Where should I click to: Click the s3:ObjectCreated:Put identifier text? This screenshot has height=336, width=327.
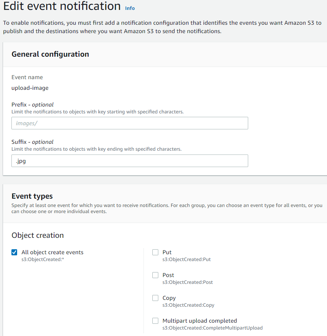coord(187,259)
